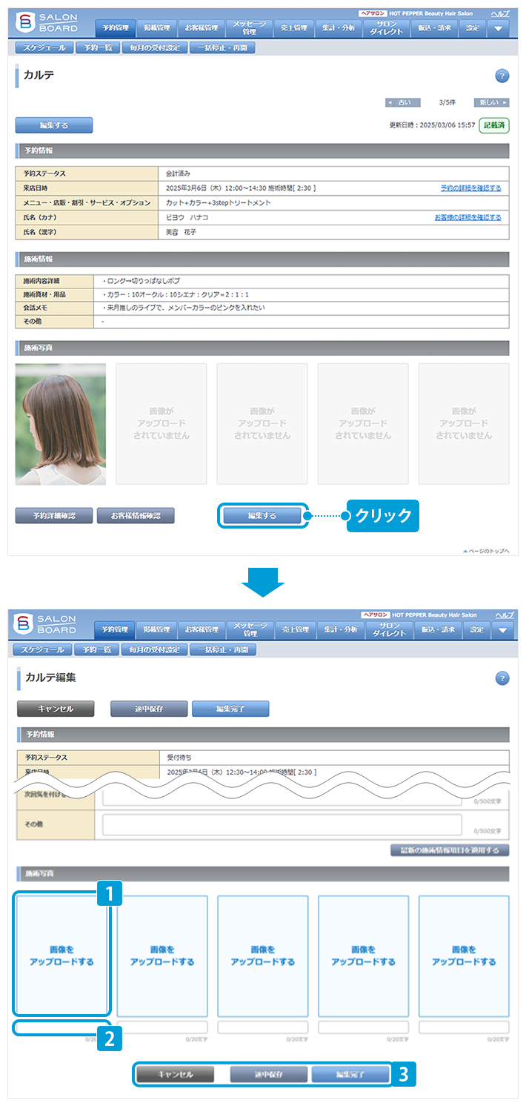Image resolution: width=526 pixels, height=1106 pixels.
Task: Click ページのトップへ link
Action: pos(486,551)
